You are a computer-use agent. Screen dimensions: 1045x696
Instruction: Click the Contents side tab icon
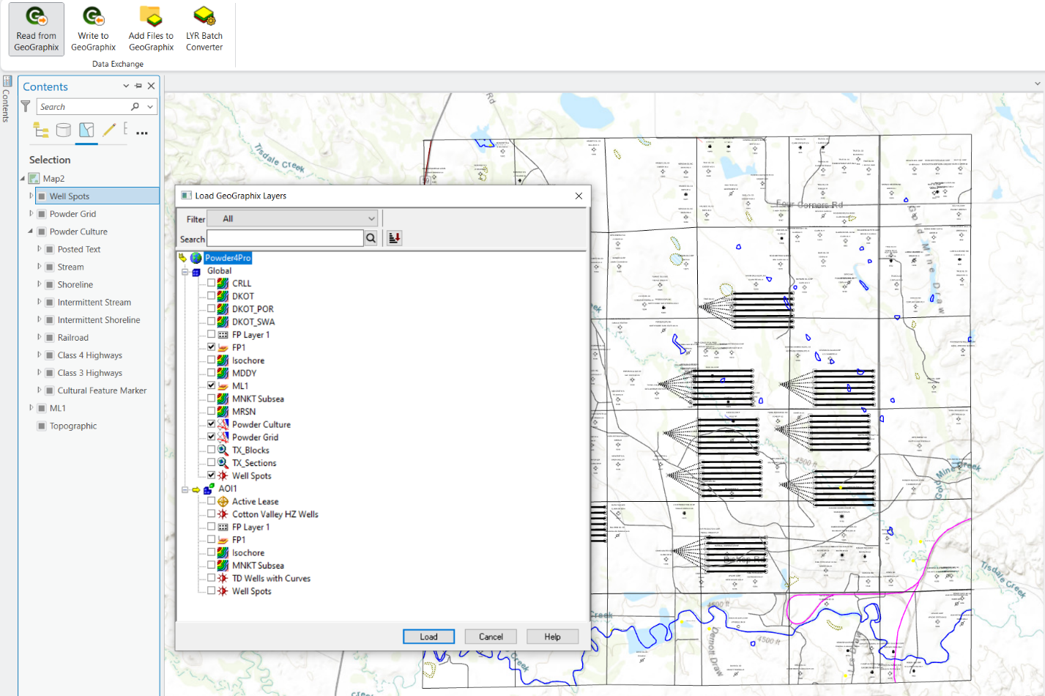click(7, 81)
